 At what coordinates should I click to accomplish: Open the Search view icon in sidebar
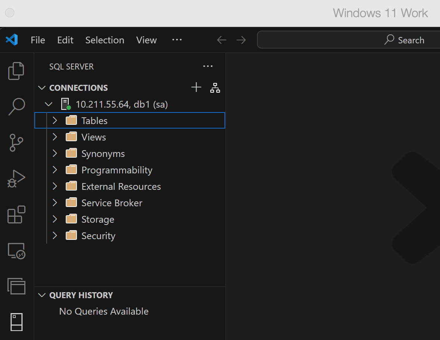(x=16, y=106)
